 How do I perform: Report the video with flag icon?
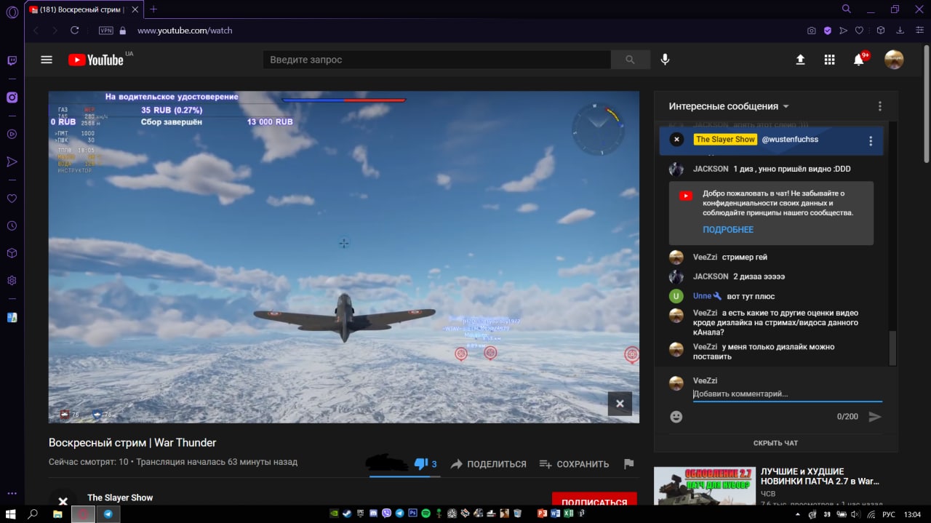629,464
